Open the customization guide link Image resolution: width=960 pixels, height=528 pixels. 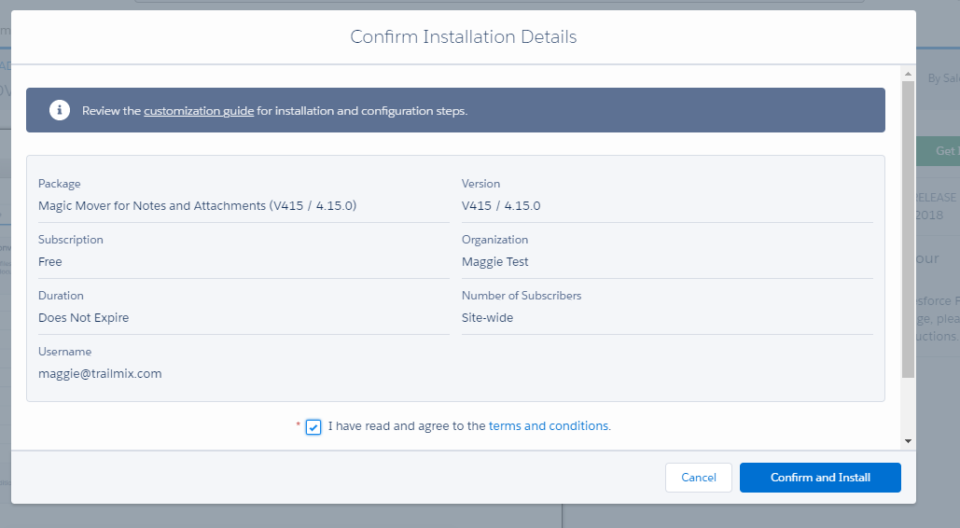199,111
